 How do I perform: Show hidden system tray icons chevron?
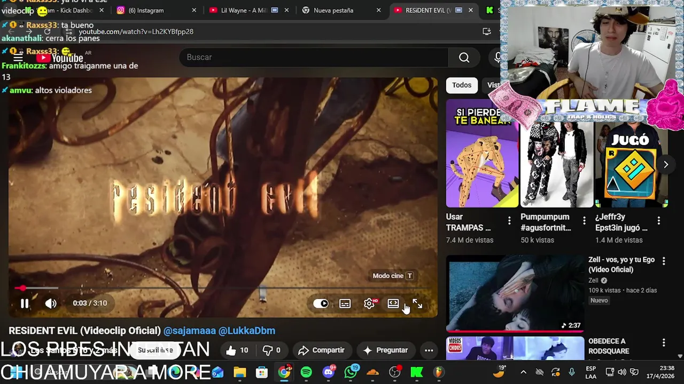[x=523, y=372]
